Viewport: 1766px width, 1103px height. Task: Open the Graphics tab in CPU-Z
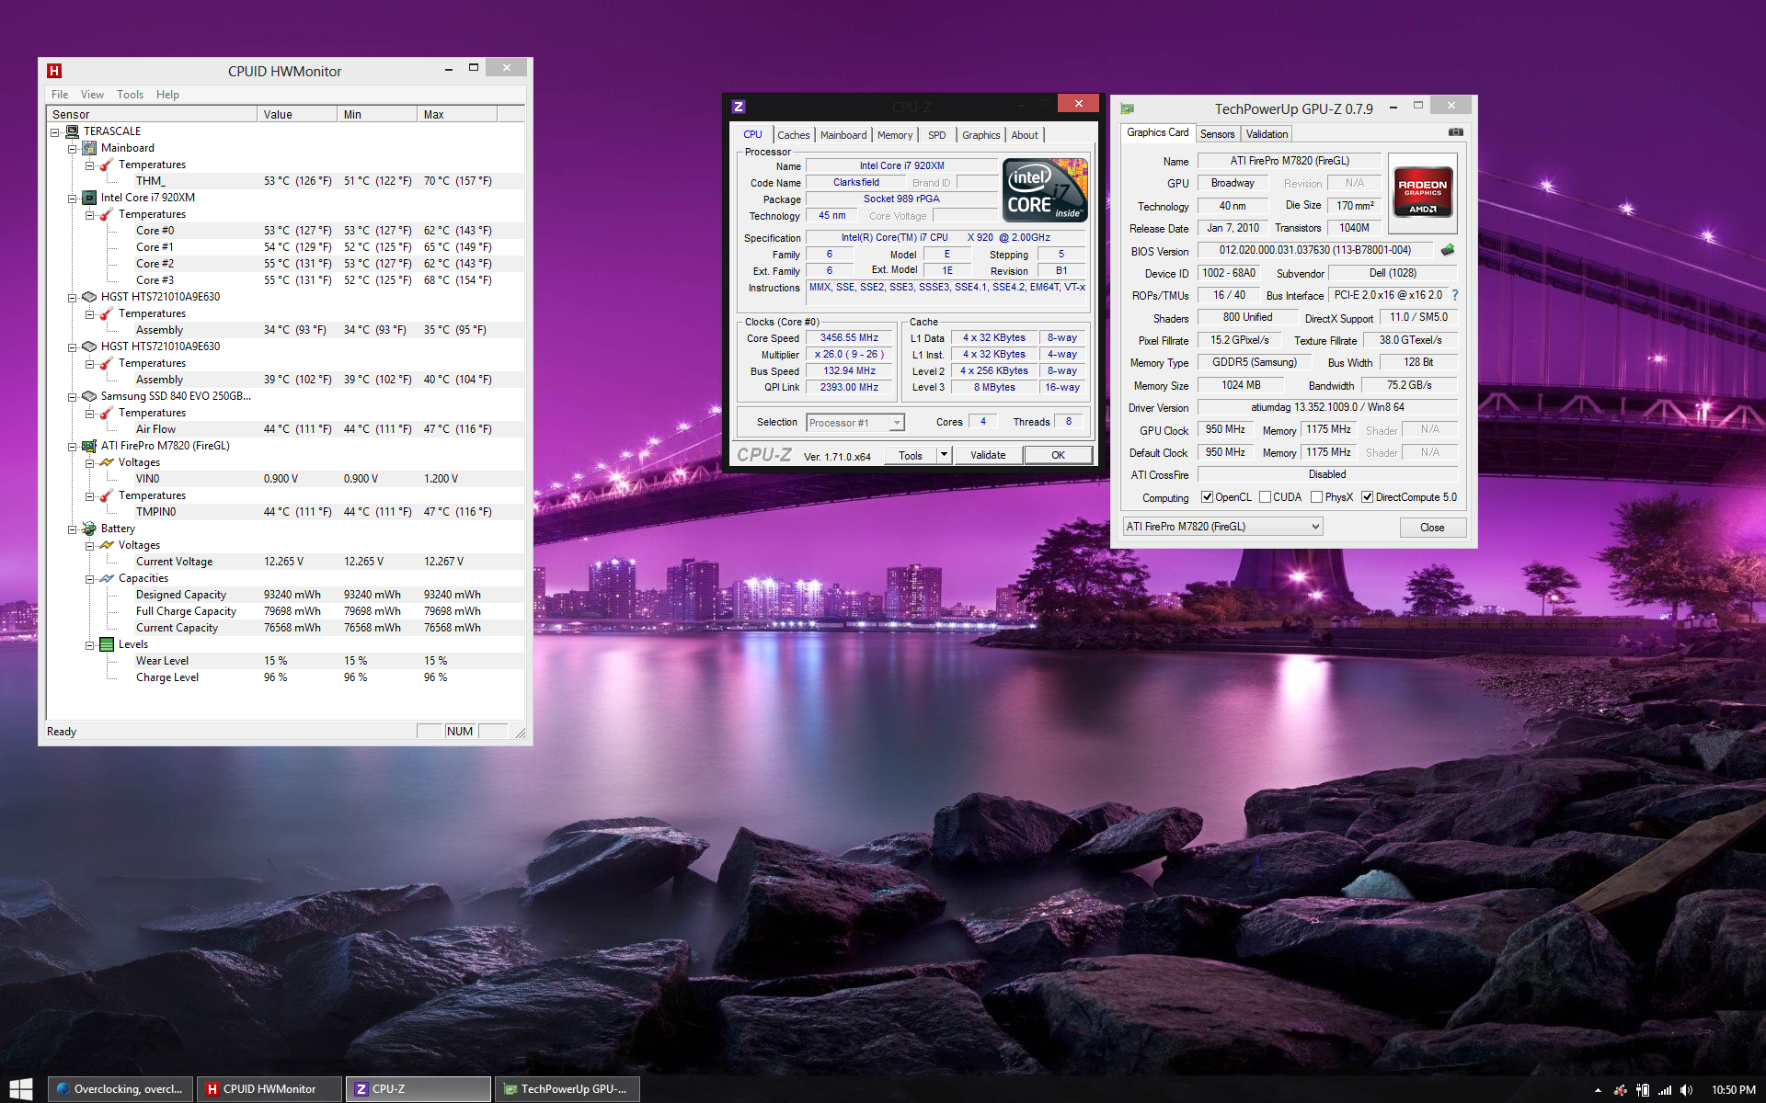[980, 135]
